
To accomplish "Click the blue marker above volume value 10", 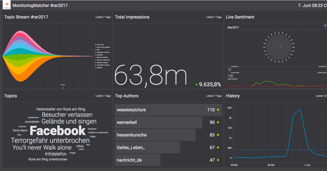I will tap(228, 67).
